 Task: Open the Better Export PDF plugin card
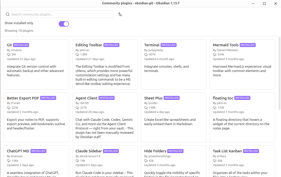pos(36,117)
